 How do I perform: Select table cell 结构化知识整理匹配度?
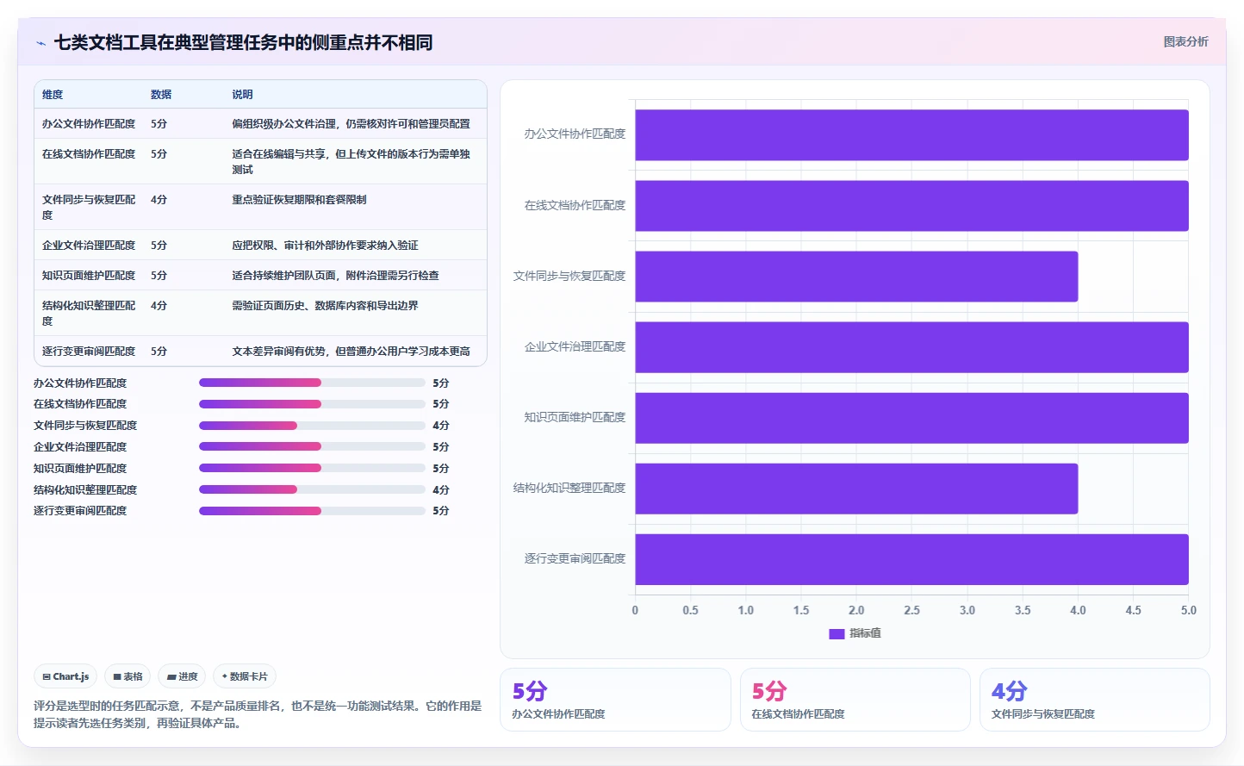[89, 314]
